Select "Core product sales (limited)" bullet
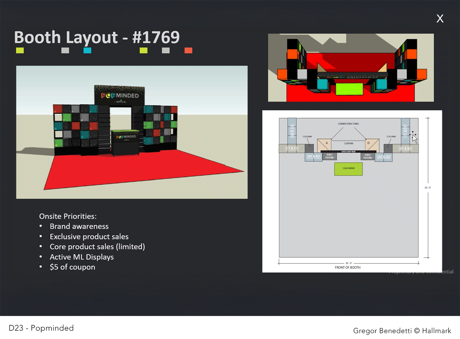 coord(97,247)
